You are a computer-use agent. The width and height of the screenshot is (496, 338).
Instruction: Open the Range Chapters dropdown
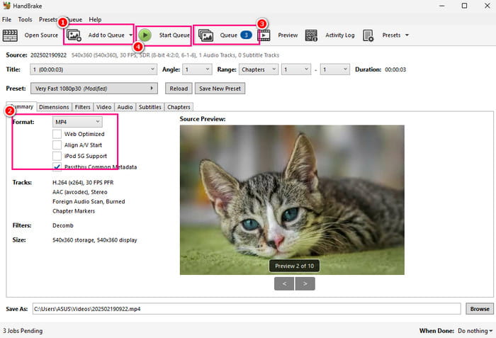point(259,69)
